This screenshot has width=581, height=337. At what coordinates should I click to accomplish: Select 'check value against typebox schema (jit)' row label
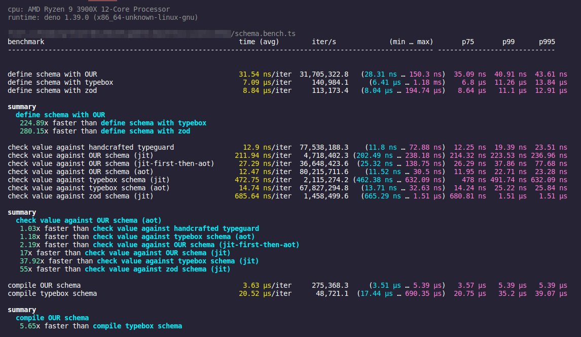(x=89, y=180)
